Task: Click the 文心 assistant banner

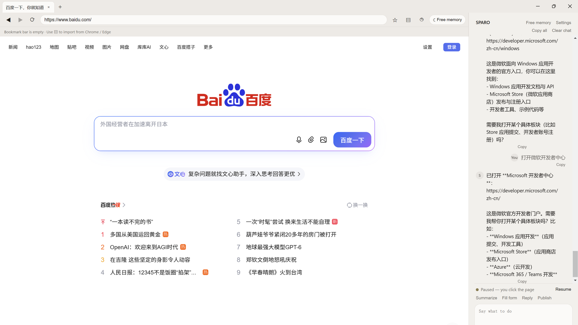Action: click(234, 174)
